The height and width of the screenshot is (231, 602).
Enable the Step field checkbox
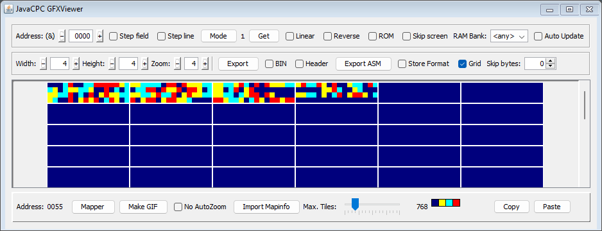pos(113,36)
